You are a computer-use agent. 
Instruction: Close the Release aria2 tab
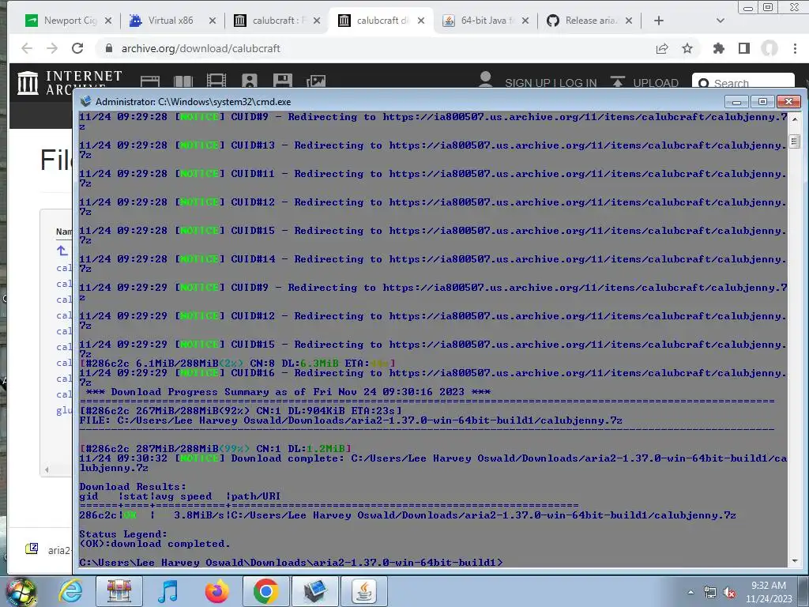pos(628,21)
